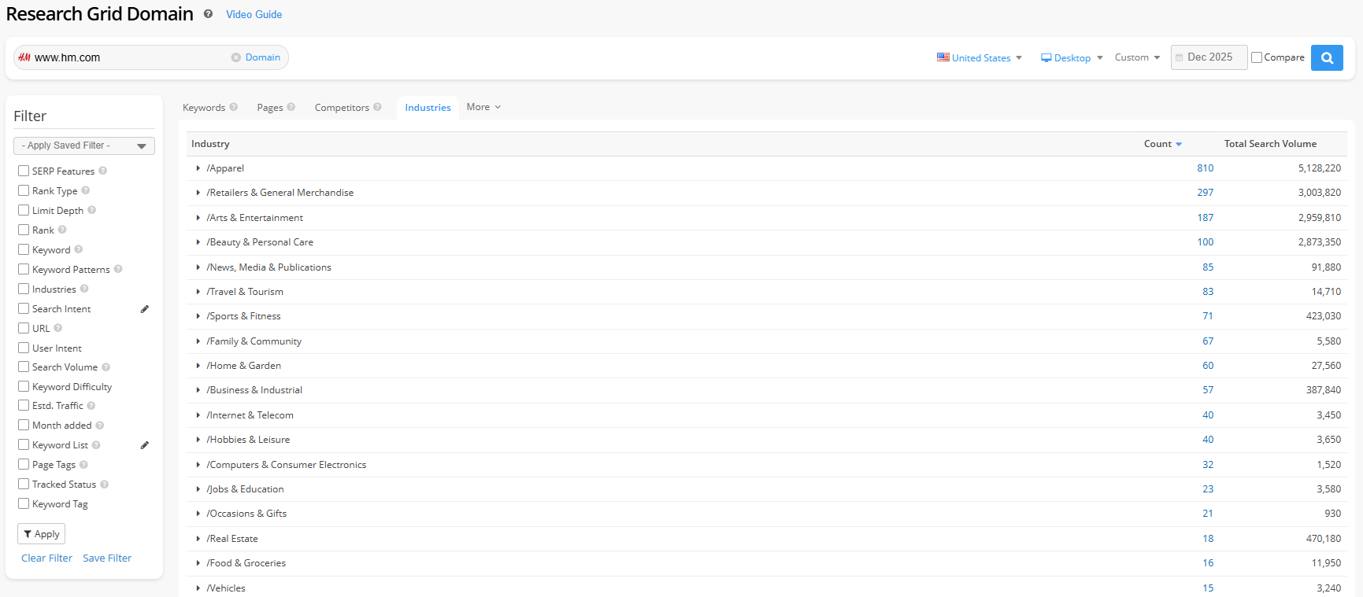1363x597 pixels.
Task: Tick the Search Volume filter checkbox
Action: pos(24,367)
